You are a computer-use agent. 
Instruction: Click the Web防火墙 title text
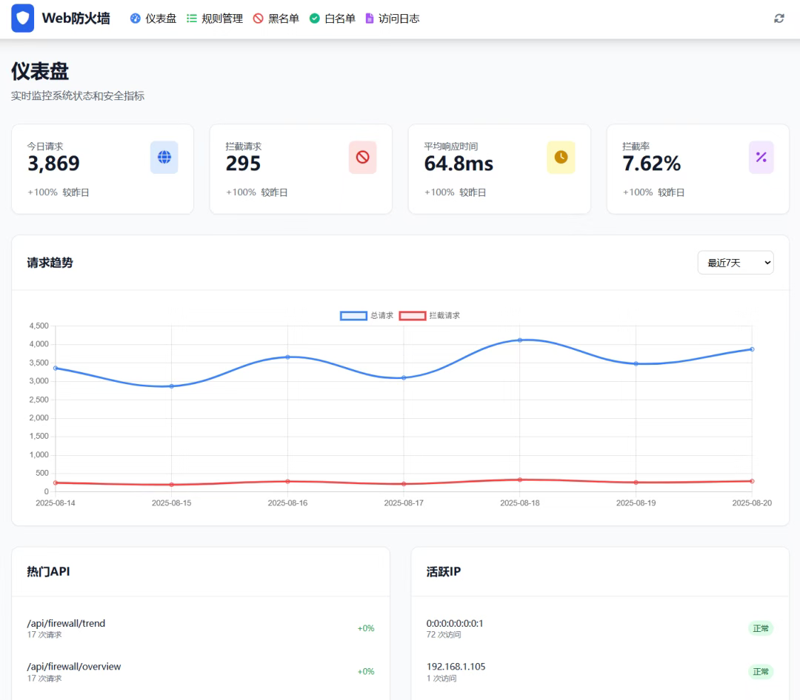pyautogui.click(x=76, y=18)
